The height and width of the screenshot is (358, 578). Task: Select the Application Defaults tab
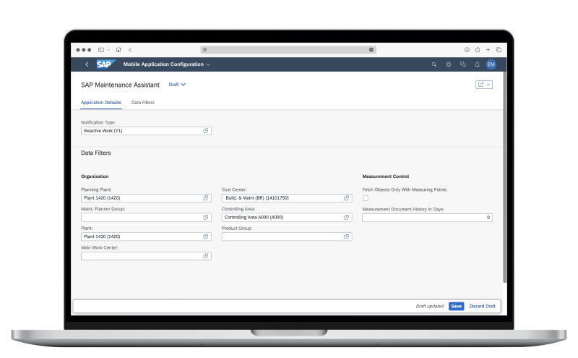(x=101, y=103)
